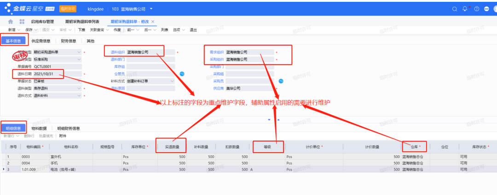Select the 基本信息 tab
Viewport: 497px width, 195px height.
tap(13, 41)
